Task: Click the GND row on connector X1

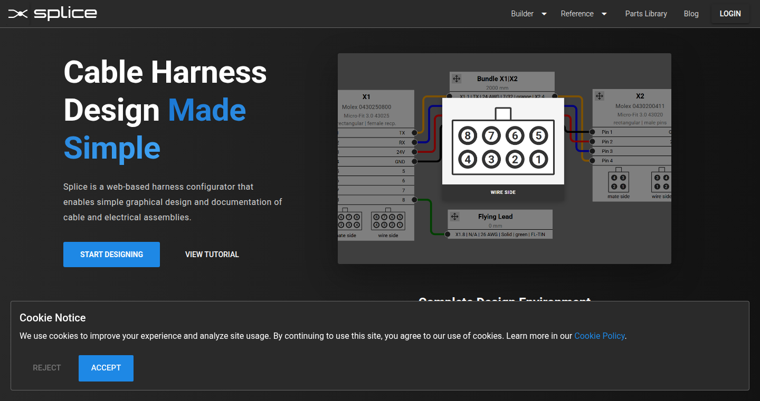Action: tap(376, 162)
